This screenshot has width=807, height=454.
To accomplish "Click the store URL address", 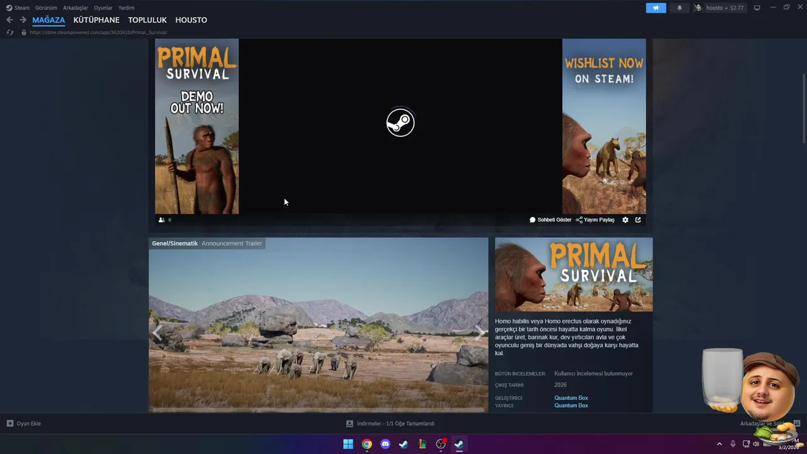I will point(98,32).
